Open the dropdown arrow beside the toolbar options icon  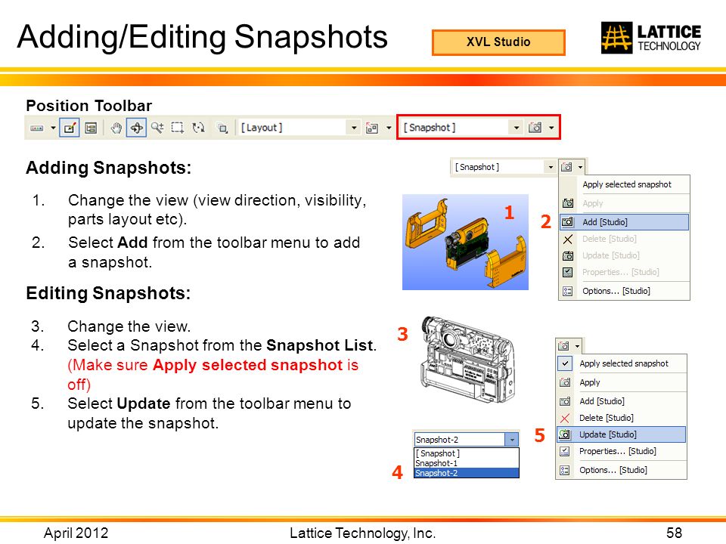click(53, 128)
